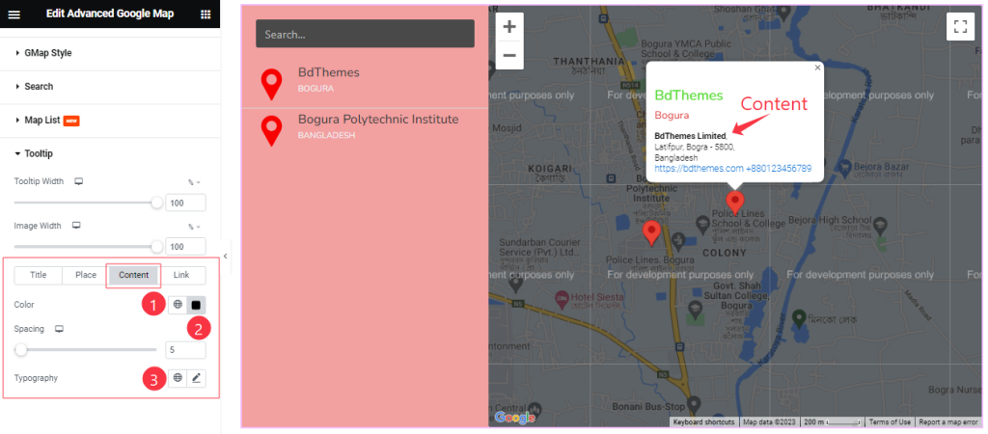Open Image Width unit dropdown

click(194, 226)
